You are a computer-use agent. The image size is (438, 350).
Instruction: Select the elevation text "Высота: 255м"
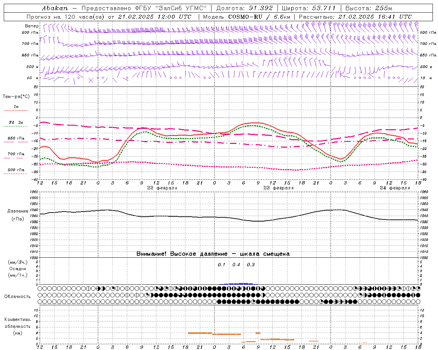369,8
